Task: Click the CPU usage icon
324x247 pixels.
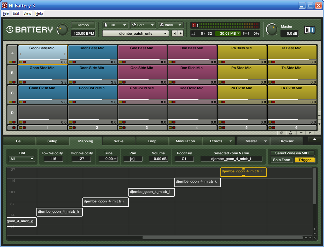Action: click(246, 34)
